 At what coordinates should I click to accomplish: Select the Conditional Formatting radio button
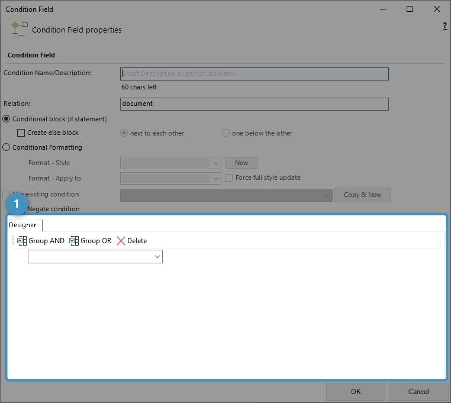7,147
